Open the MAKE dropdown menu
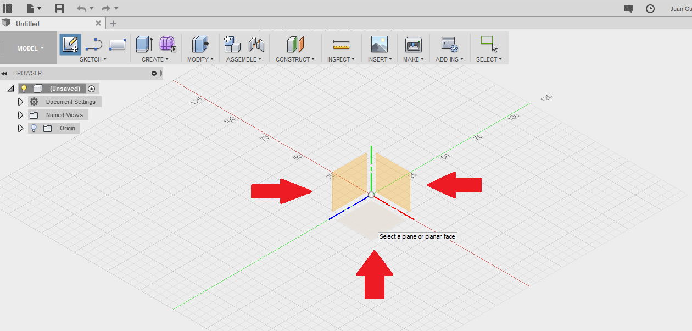 tap(413, 59)
